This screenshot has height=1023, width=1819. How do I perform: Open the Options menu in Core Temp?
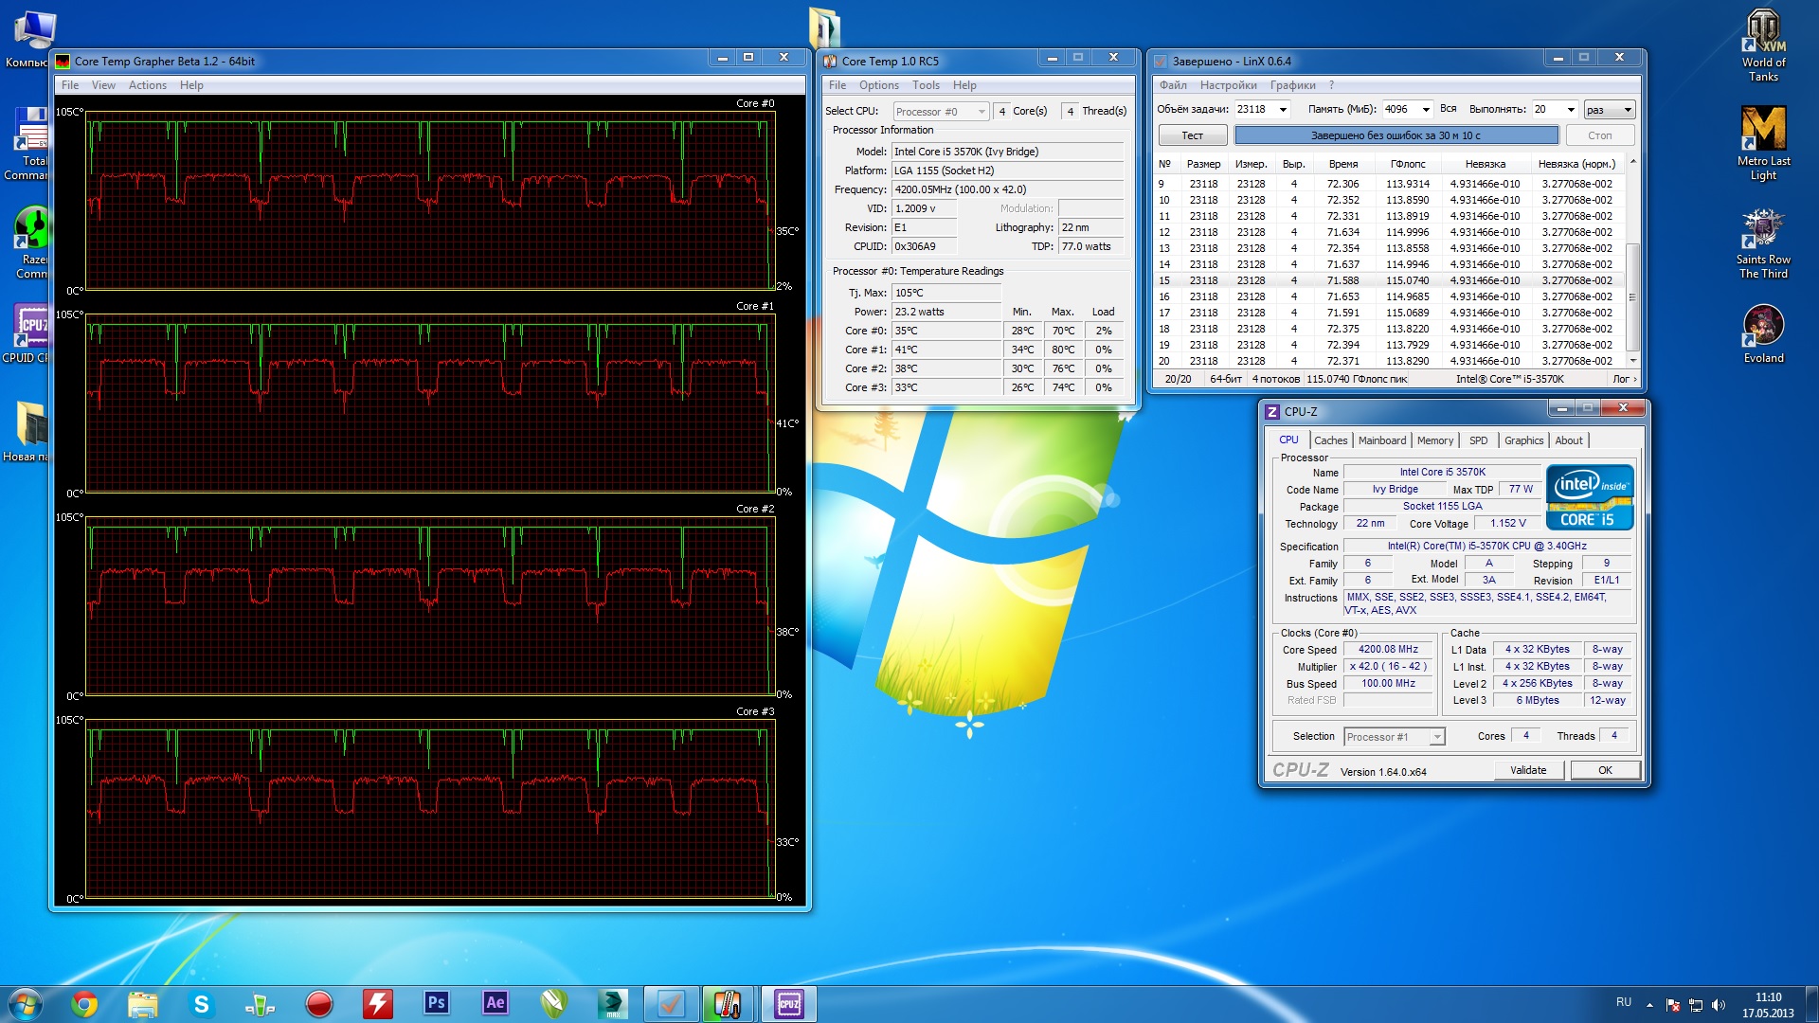pyautogui.click(x=878, y=85)
